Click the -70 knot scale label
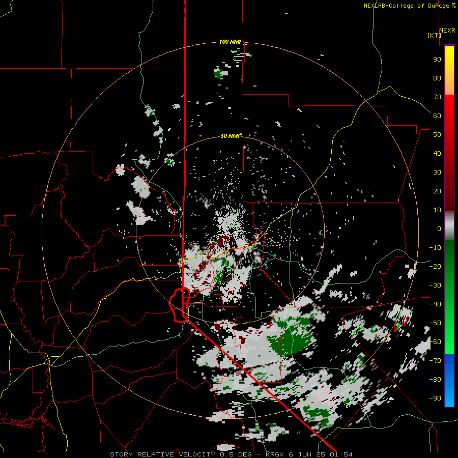The image size is (458, 458). pyautogui.click(x=435, y=361)
